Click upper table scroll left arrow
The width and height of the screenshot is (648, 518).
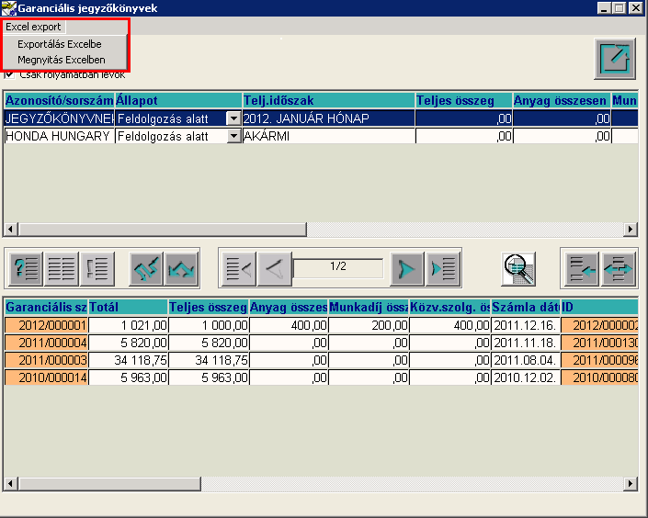11,229
